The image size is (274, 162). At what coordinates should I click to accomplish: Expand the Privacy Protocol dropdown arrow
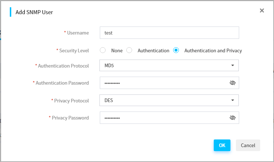click(232, 100)
